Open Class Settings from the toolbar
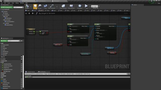This screenshot has width=161, height=90. point(63,6)
